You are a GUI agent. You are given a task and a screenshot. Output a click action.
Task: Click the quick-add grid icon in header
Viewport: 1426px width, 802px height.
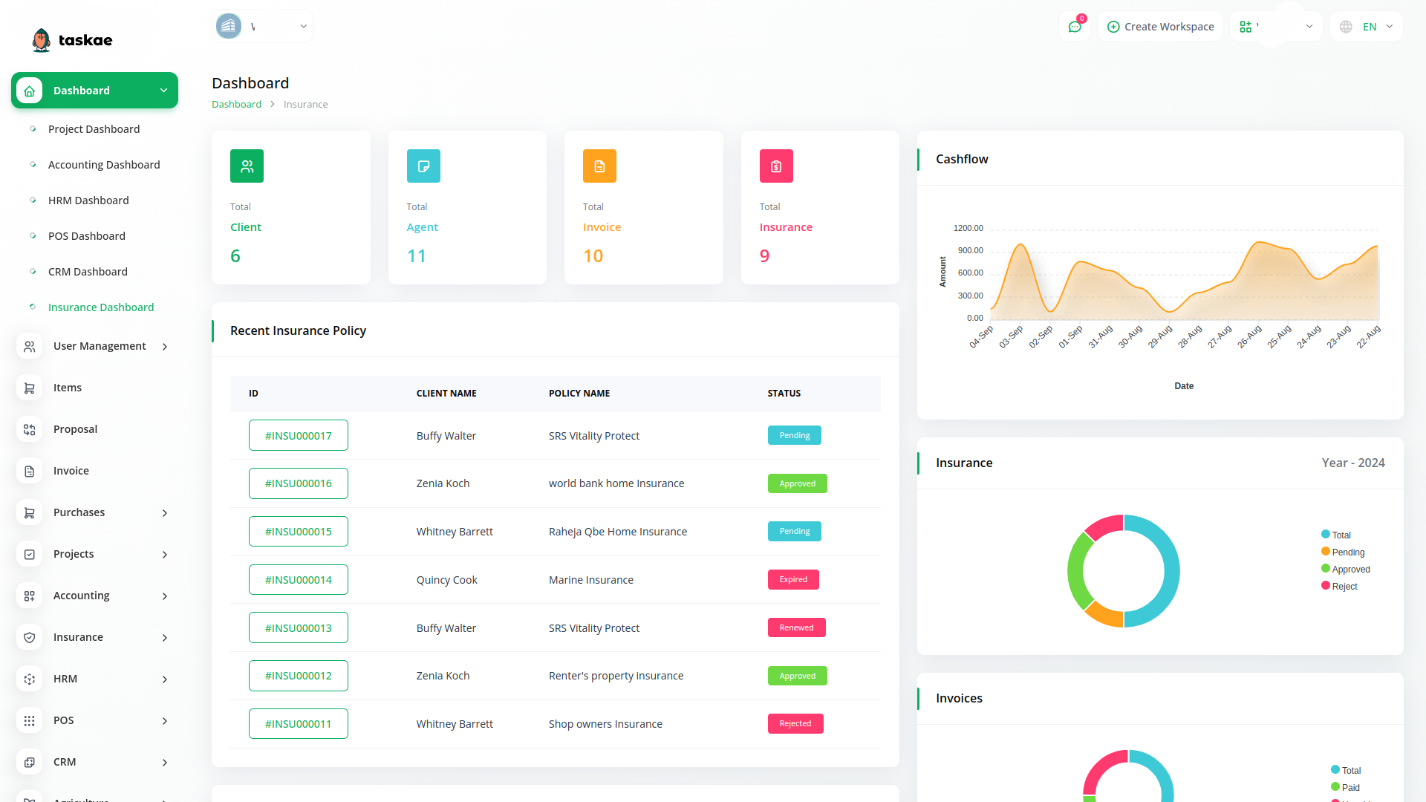click(1246, 27)
